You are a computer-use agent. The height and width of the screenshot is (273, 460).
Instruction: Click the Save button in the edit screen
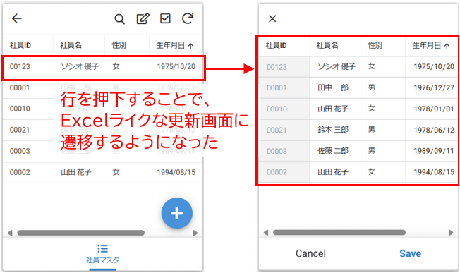pyautogui.click(x=410, y=253)
